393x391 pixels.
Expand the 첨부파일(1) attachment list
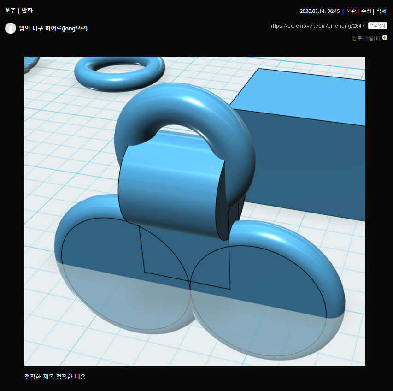click(366, 38)
